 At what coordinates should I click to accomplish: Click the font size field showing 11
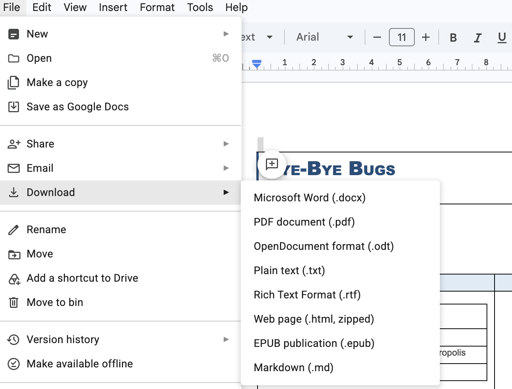point(402,37)
